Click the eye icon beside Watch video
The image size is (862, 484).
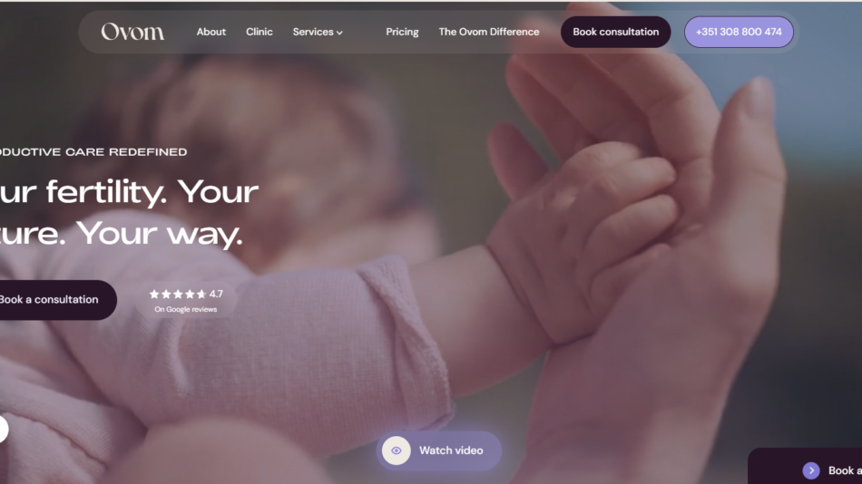pos(397,450)
